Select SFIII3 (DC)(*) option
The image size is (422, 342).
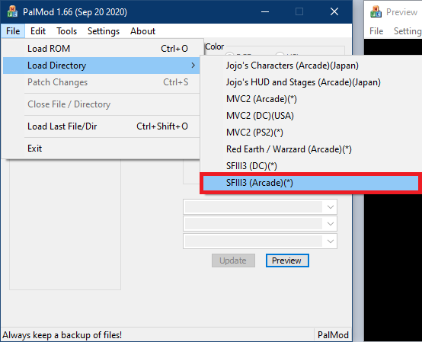(311, 166)
